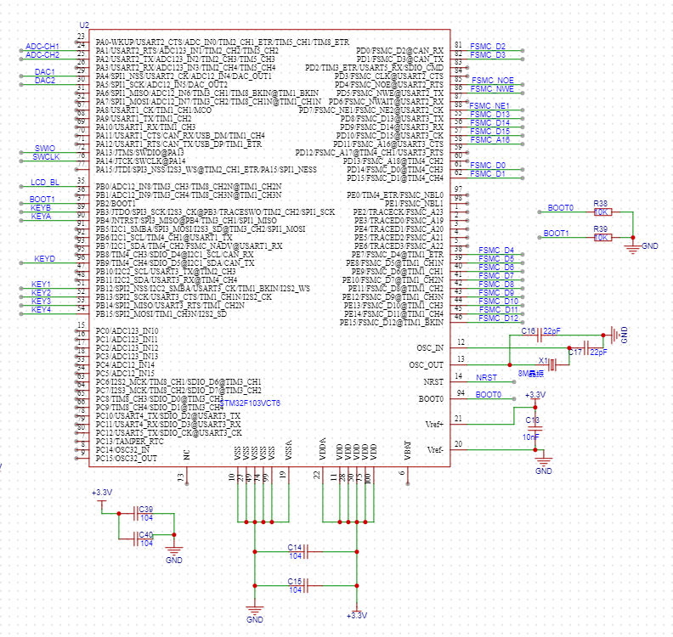The height and width of the screenshot is (637, 673).
Task: Click the LCD_BL net label
Action: (45, 183)
